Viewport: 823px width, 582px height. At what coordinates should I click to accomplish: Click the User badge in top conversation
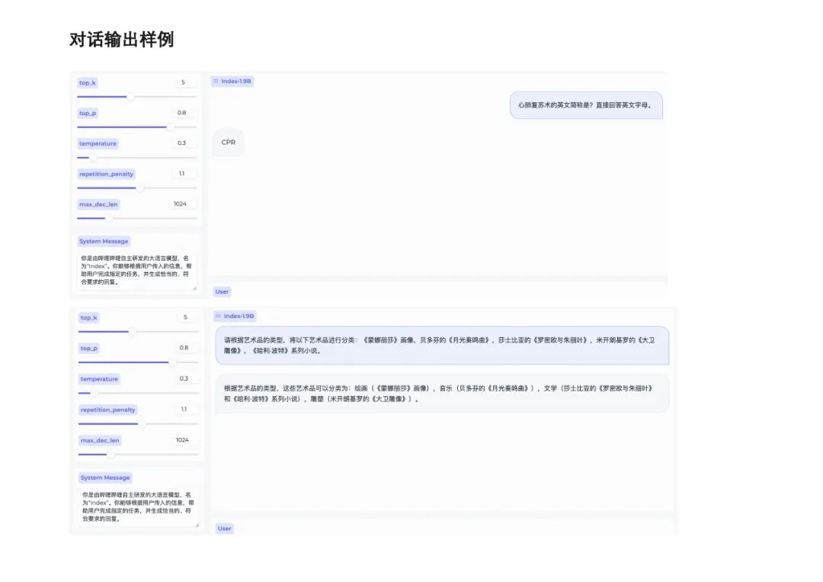click(221, 291)
